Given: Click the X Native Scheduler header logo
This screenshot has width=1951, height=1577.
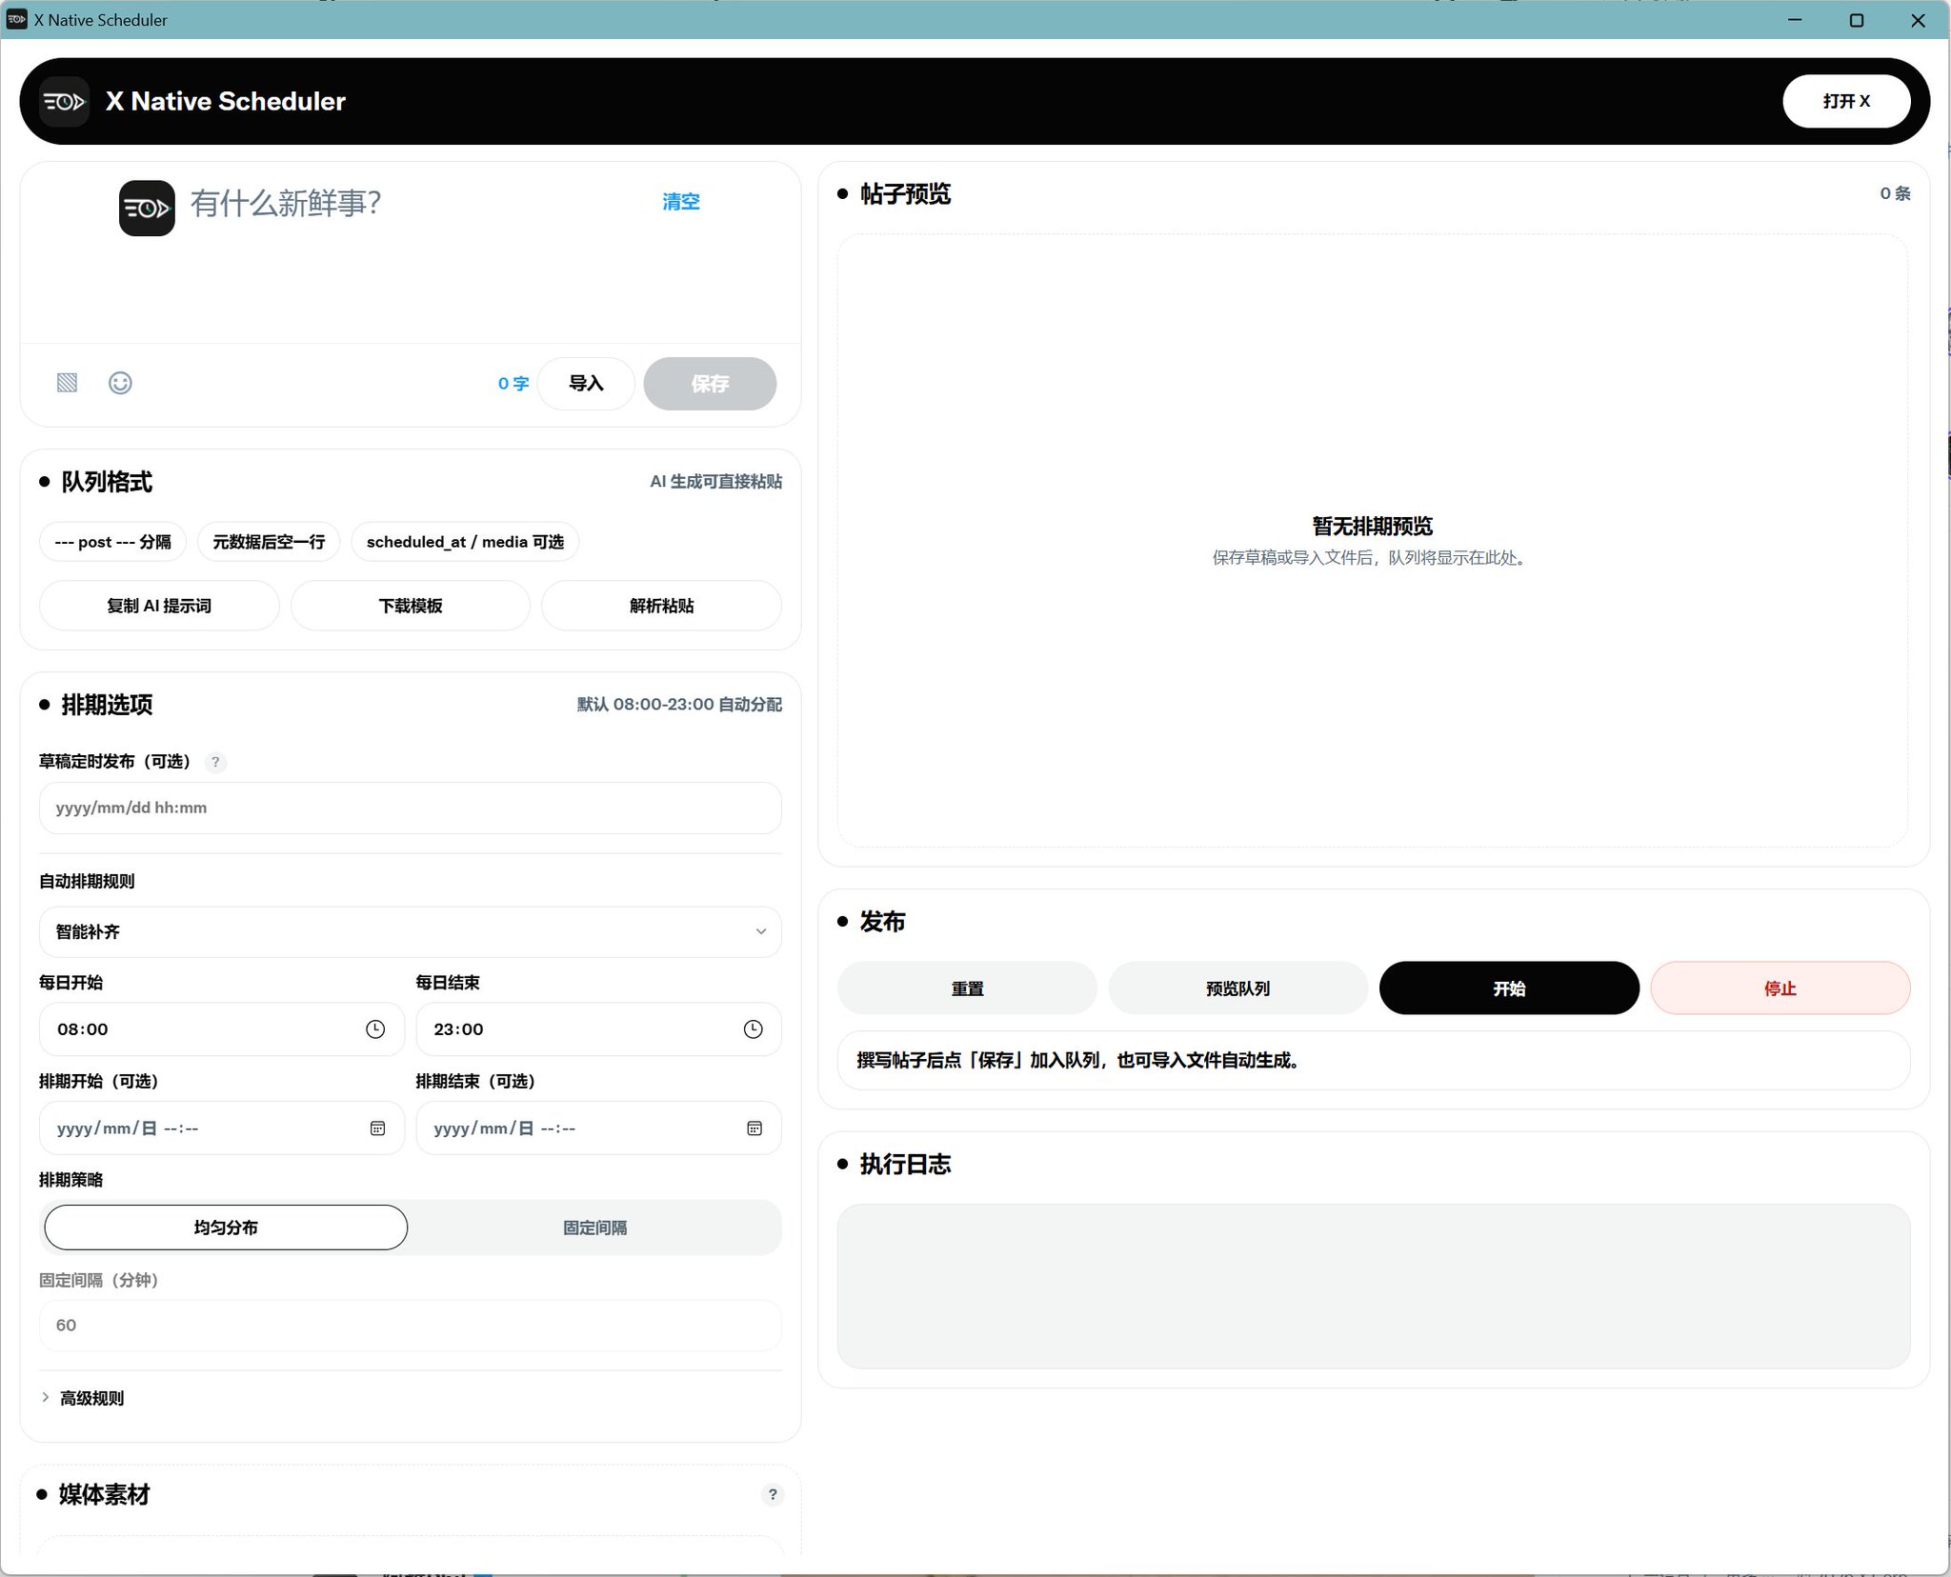Looking at the screenshot, I should pos(65,102).
